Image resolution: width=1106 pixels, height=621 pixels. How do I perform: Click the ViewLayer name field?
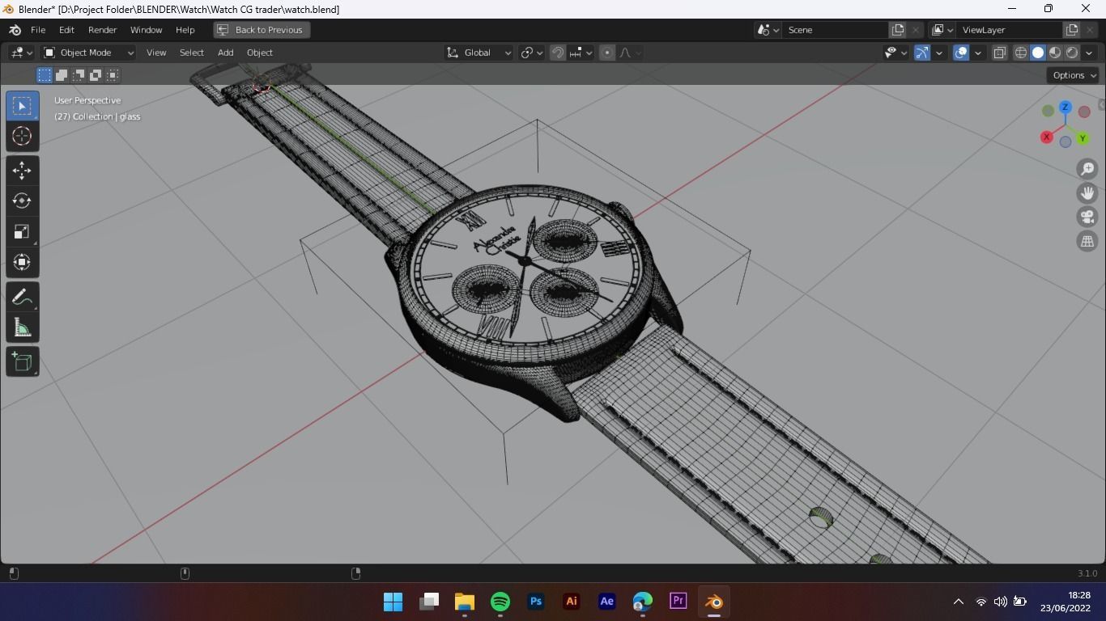click(1010, 30)
